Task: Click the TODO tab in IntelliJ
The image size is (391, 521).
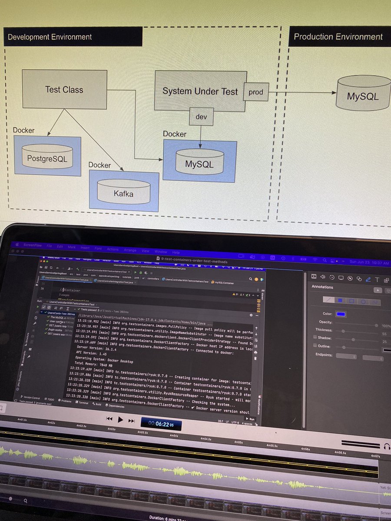Action: pyautogui.click(x=50, y=399)
